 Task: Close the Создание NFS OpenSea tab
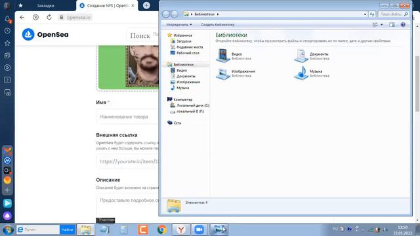click(x=133, y=5)
